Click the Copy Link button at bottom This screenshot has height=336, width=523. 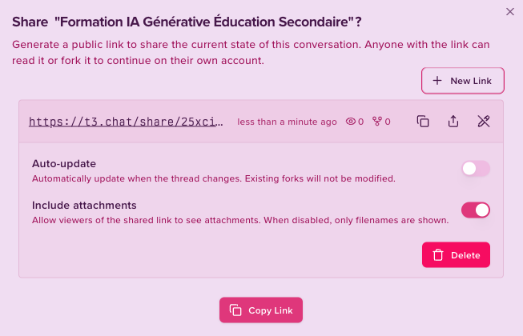click(x=261, y=310)
